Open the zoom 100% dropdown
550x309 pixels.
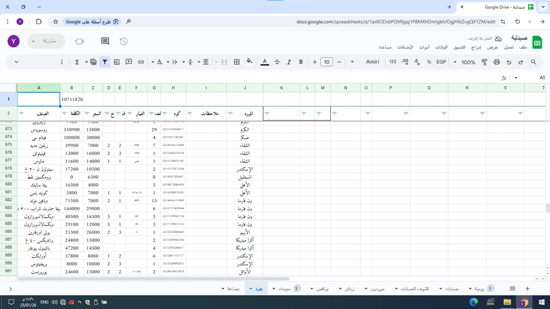click(465, 62)
